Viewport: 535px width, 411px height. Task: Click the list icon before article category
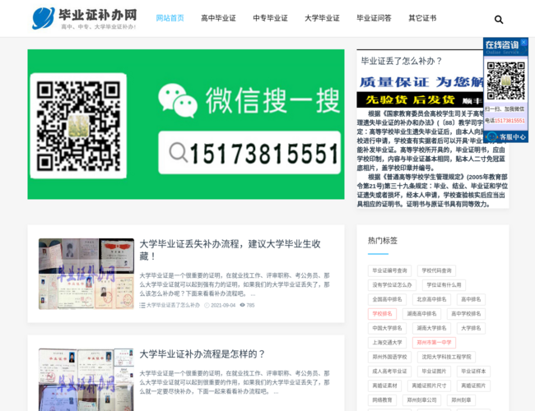[142, 305]
